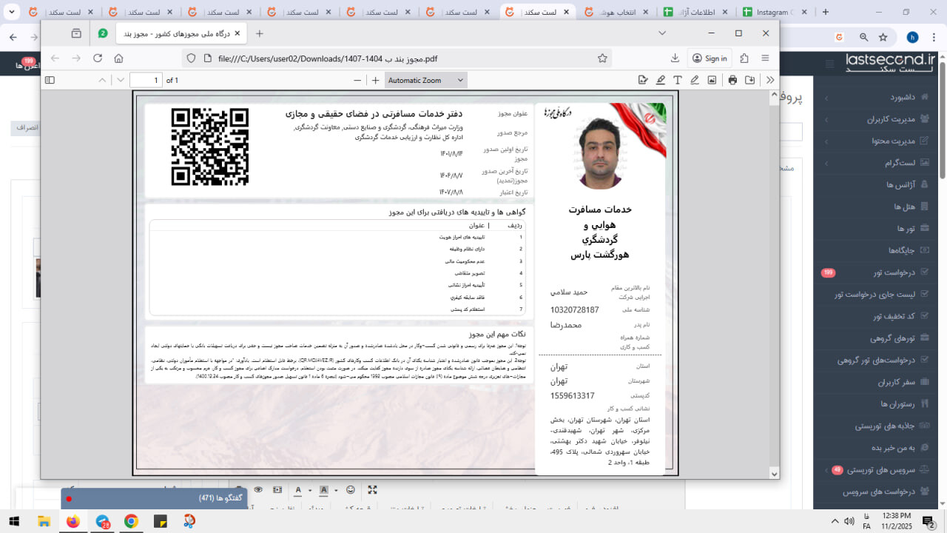
Task: Open Telegram from the Windows taskbar
Action: 102,521
